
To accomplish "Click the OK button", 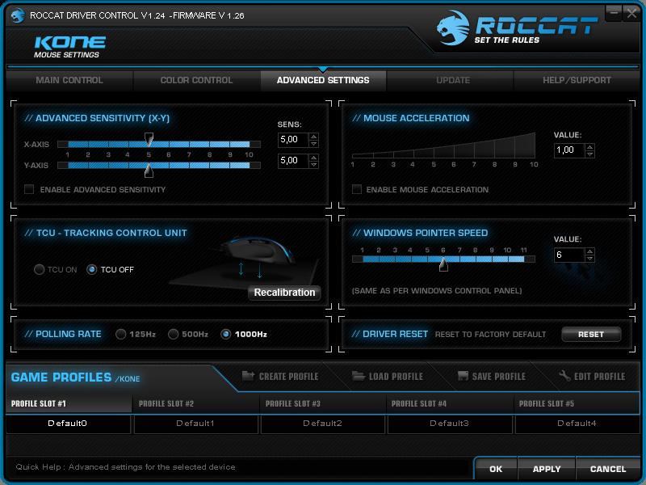I will tap(496, 469).
